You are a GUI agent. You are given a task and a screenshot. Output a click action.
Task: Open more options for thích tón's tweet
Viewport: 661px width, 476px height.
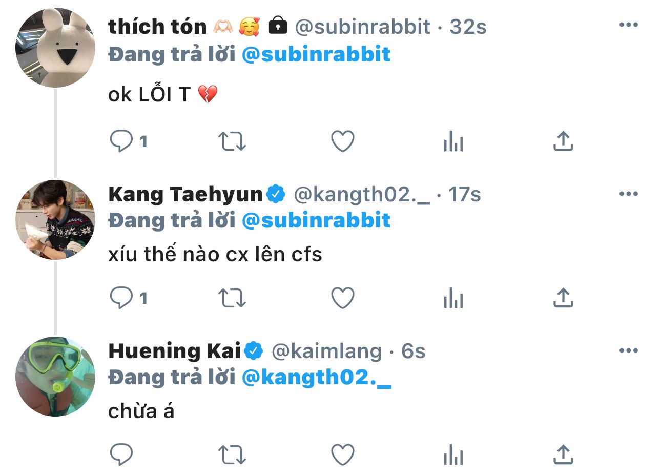628,25
